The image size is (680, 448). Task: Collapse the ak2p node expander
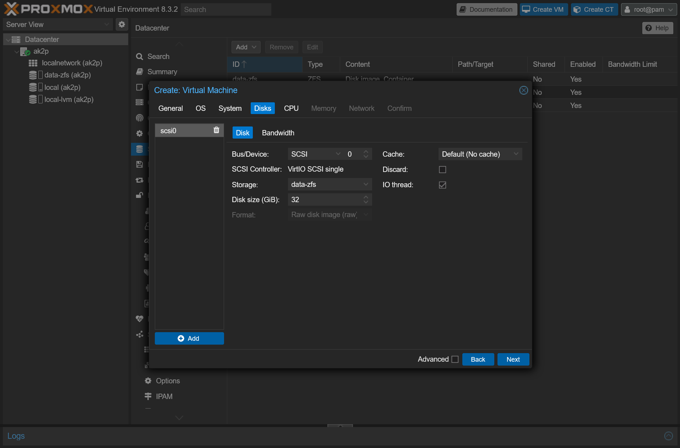point(17,52)
